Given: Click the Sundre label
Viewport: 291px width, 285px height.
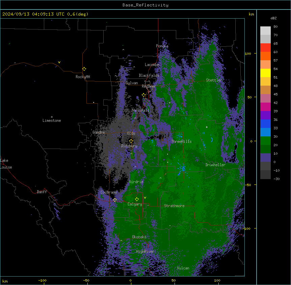Looking at the screenshot, I should point(99,132).
